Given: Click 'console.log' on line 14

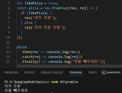Looking at the screenshot, I should [x=59, y=57].
